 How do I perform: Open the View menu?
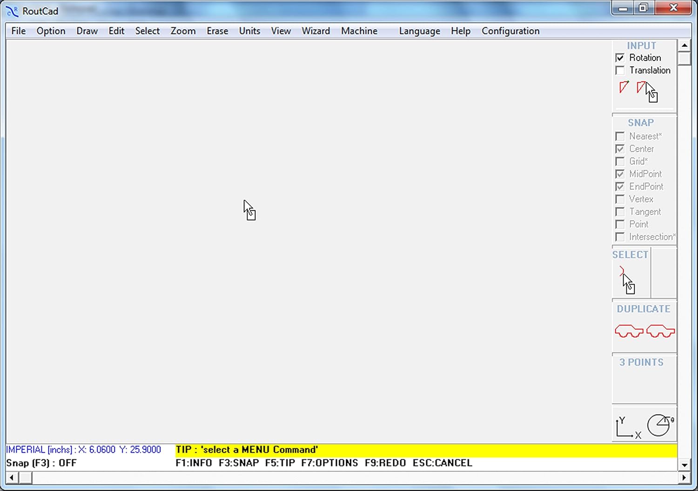click(x=281, y=31)
